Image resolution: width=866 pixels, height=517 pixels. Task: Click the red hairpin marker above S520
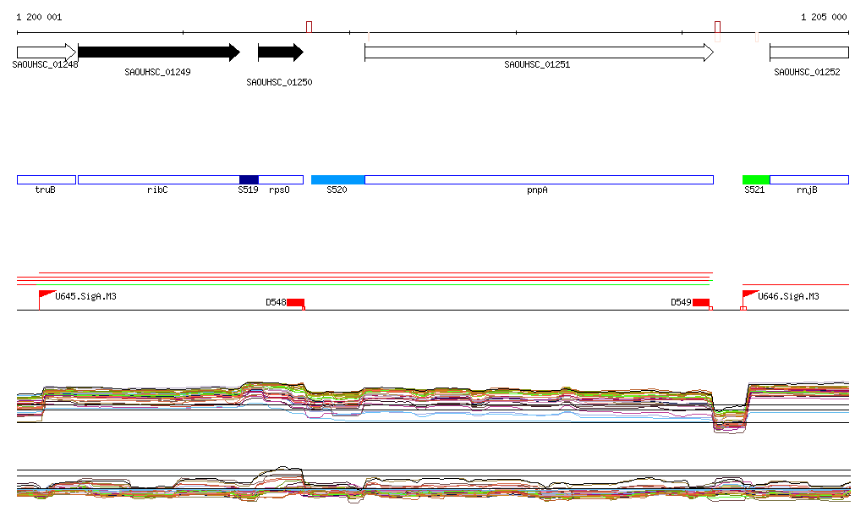pyautogui.click(x=309, y=27)
